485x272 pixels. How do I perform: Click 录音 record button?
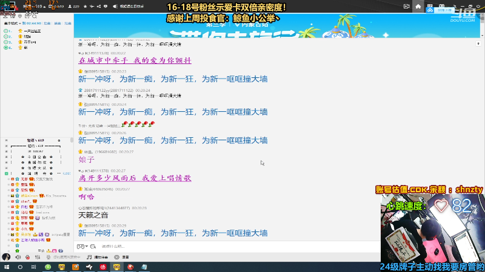[x=122, y=257]
